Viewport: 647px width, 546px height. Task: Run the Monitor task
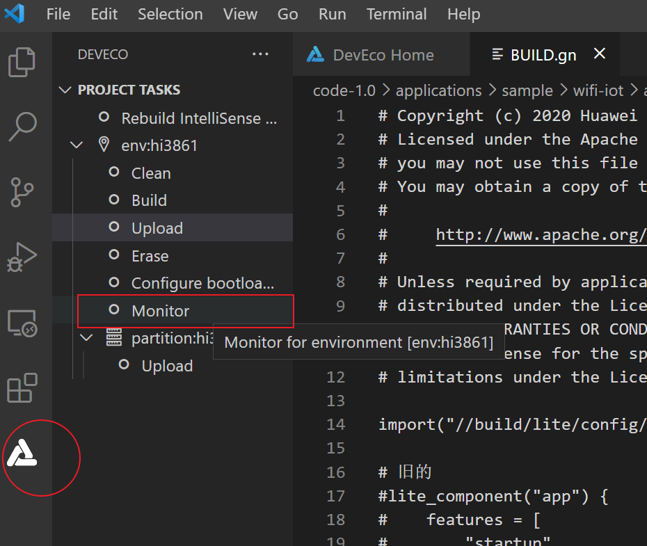coord(160,311)
